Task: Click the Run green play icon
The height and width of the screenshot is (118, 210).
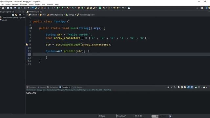Action: (57, 8)
